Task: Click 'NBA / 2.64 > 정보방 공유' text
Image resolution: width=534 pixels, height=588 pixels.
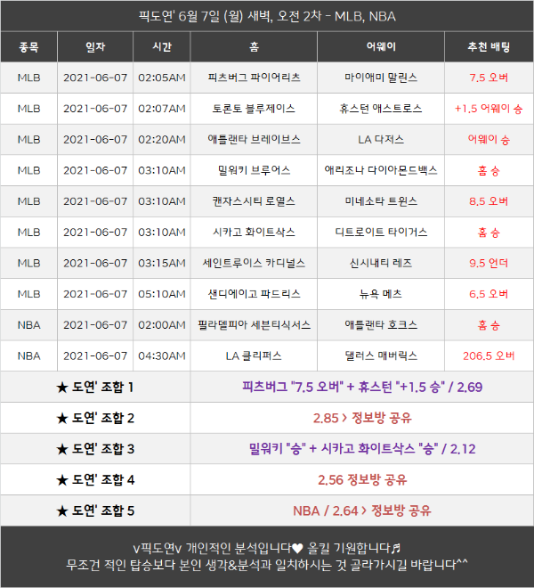Action: pyautogui.click(x=362, y=510)
